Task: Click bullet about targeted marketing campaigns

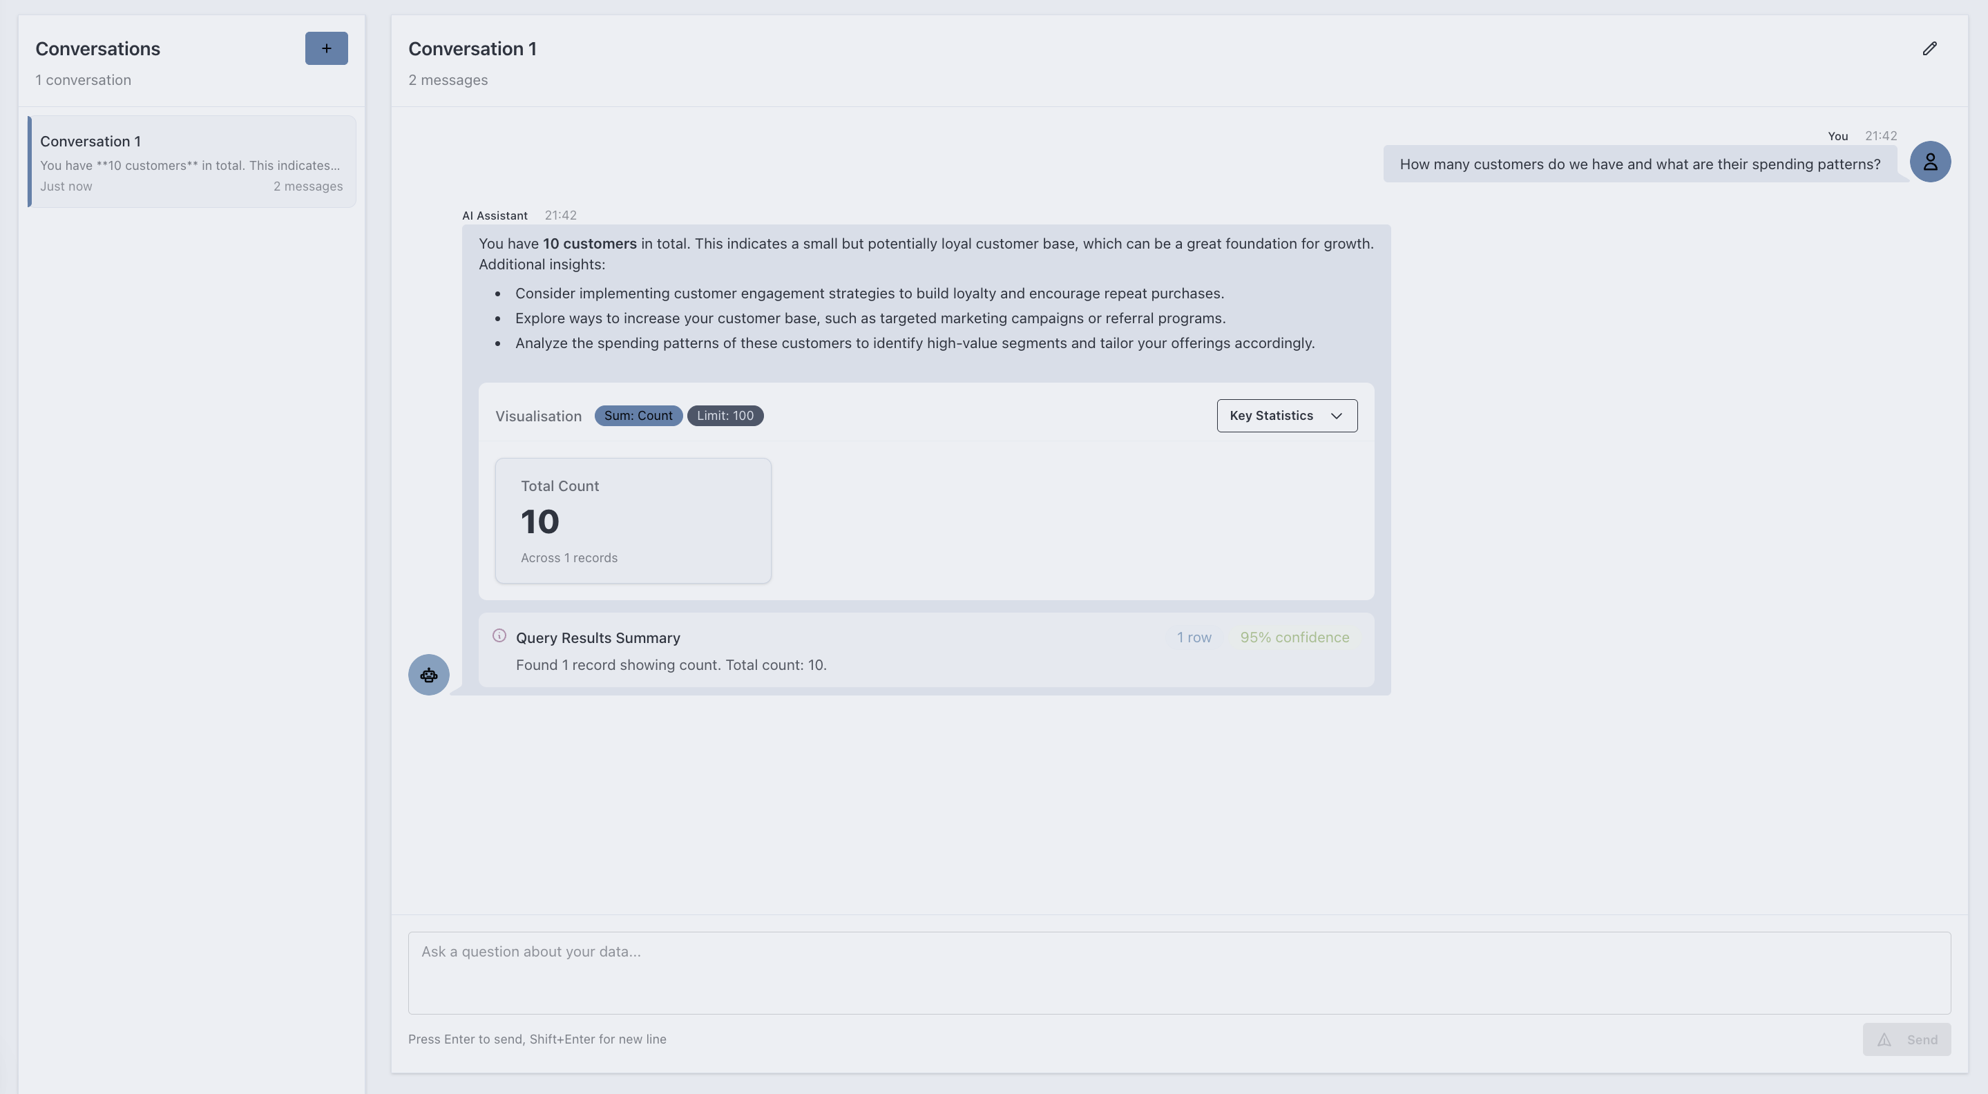Action: pos(870,318)
